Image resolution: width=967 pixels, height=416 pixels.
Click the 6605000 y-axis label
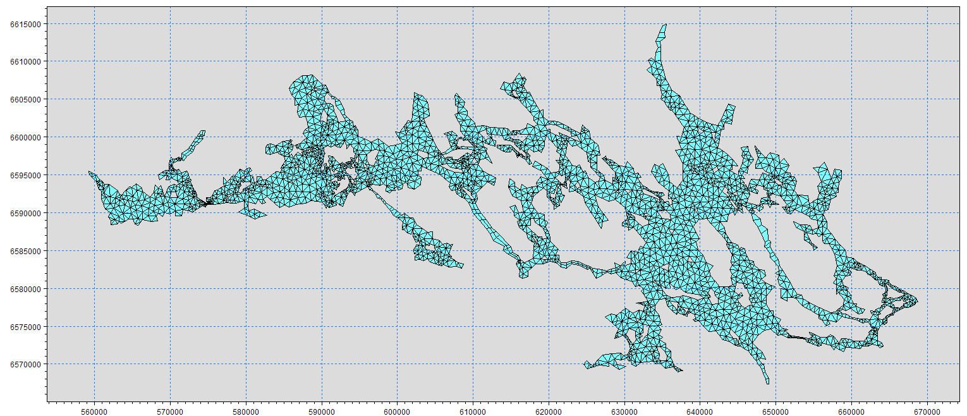[x=25, y=100]
